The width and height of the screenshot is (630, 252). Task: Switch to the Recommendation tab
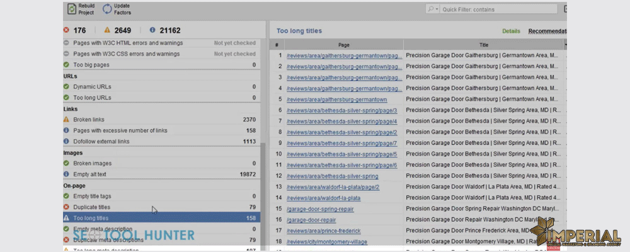click(x=547, y=31)
